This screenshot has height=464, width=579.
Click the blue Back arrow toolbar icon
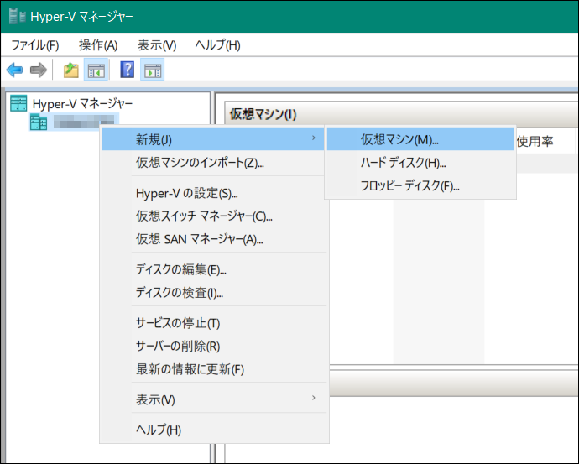[x=15, y=70]
